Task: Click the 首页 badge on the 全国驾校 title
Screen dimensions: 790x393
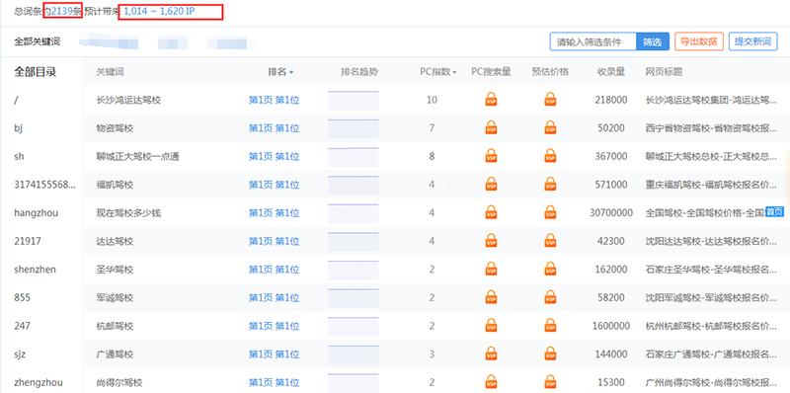Action: pyautogui.click(x=775, y=212)
